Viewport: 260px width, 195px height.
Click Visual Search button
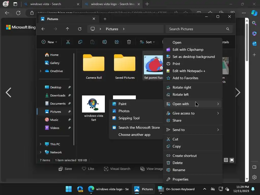pyautogui.click(x=117, y=169)
